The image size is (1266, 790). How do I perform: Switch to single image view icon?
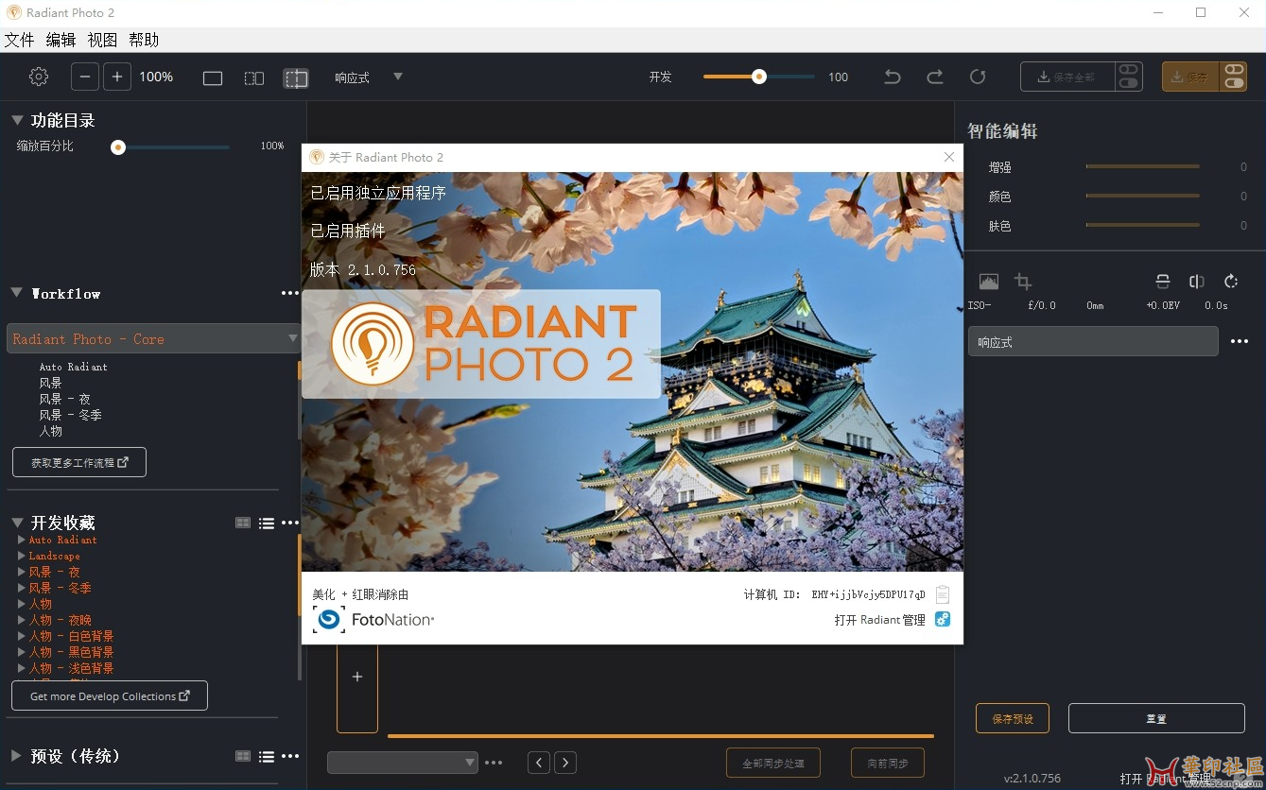click(213, 77)
